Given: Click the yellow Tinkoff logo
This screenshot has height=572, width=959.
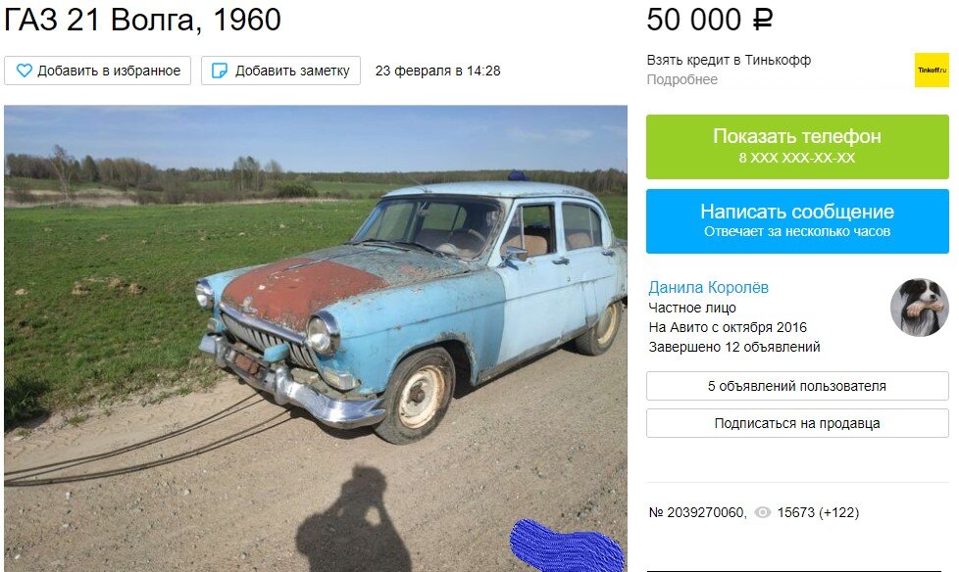Looking at the screenshot, I should [932, 70].
